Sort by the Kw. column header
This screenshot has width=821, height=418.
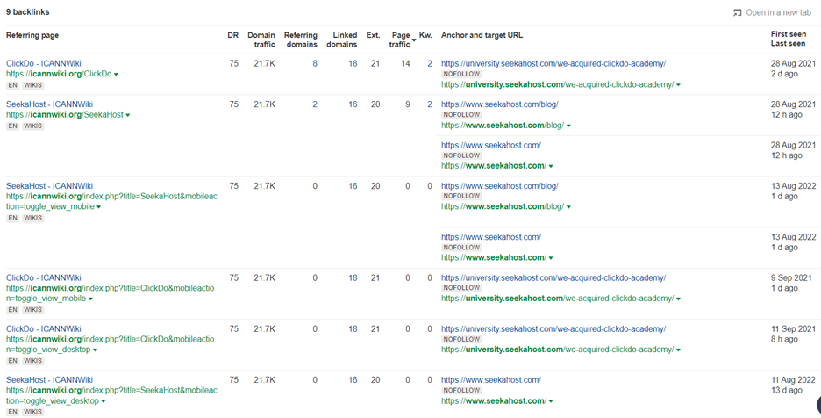coord(425,35)
